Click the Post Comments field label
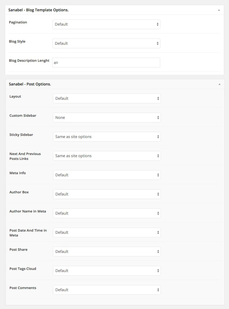This screenshot has height=309, width=229. coord(23,288)
